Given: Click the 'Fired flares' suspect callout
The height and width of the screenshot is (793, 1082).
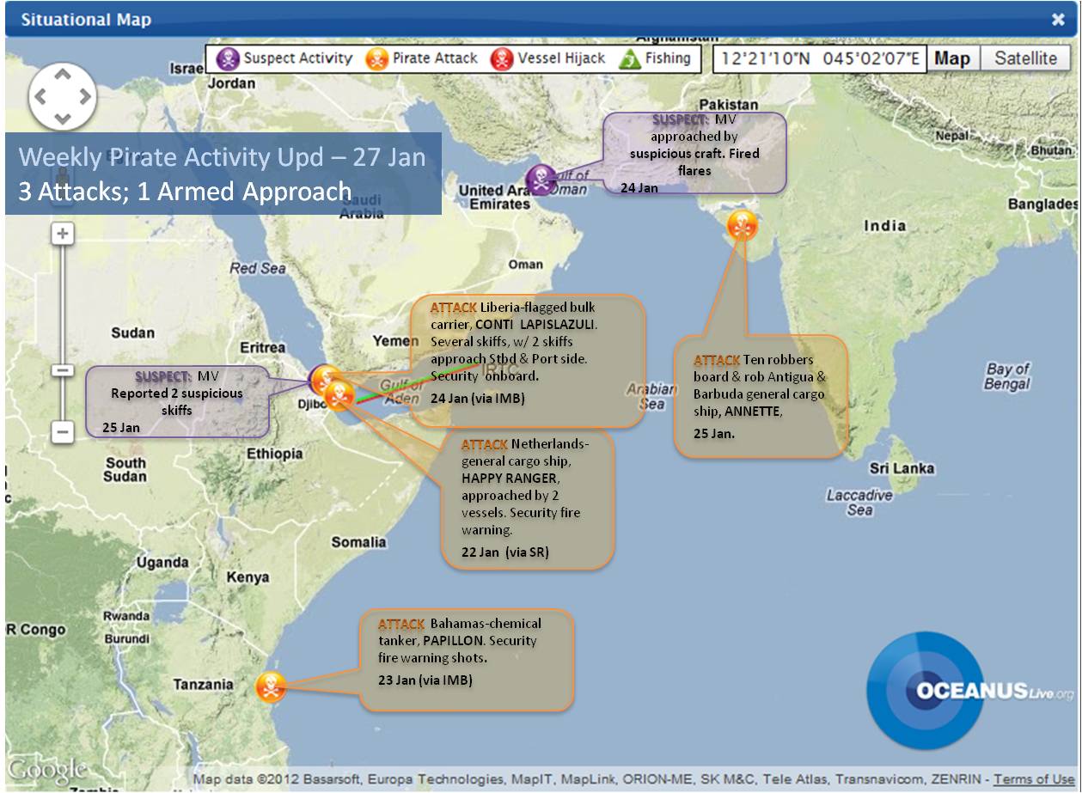Looking at the screenshot, I should [x=694, y=152].
